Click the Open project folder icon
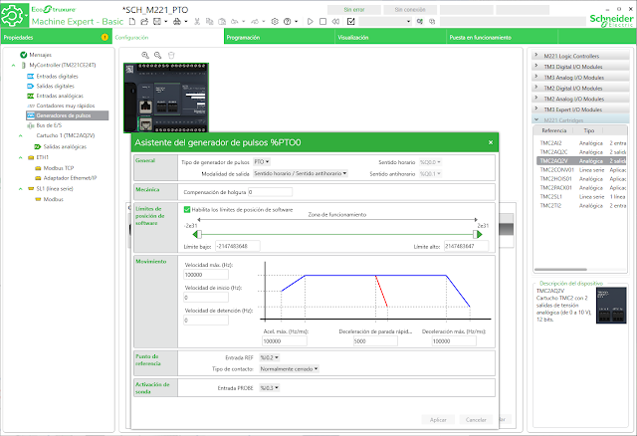Screen dimensions: 637x436 tap(144, 22)
